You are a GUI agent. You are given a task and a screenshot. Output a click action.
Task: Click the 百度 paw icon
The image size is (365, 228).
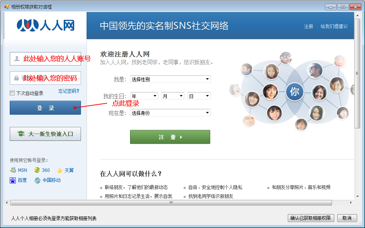(x=13, y=180)
